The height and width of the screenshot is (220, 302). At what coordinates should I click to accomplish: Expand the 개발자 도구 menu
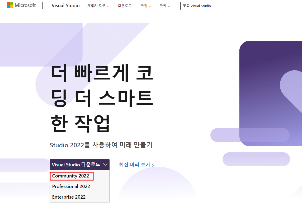coord(98,6)
